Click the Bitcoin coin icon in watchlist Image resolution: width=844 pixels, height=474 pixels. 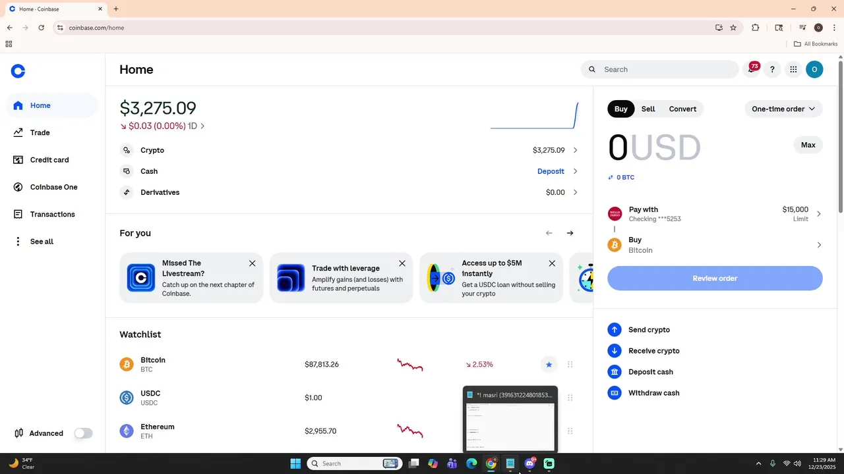[127, 364]
